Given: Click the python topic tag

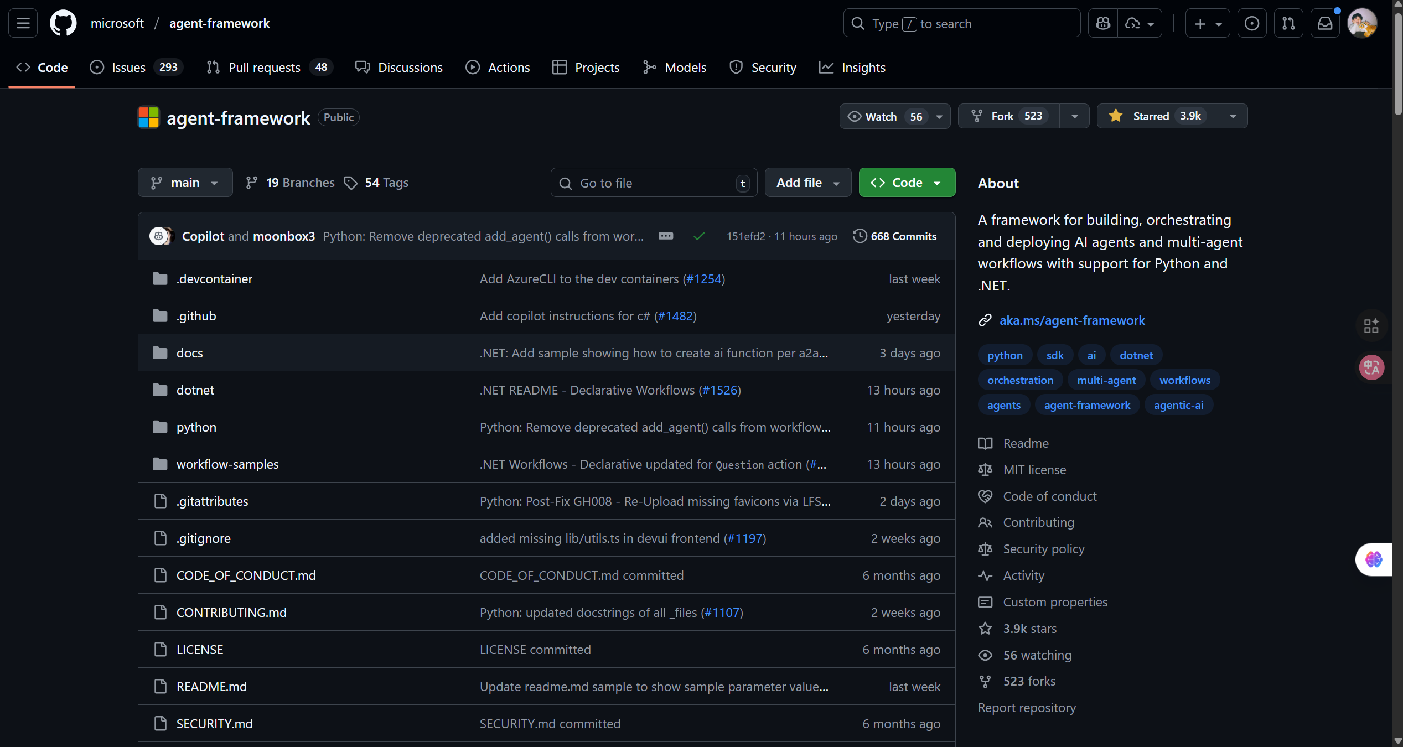Looking at the screenshot, I should tap(1005, 355).
